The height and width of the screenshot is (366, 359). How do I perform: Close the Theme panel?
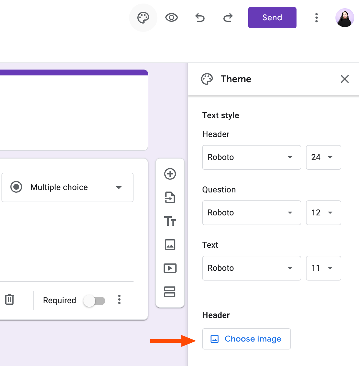tap(345, 79)
